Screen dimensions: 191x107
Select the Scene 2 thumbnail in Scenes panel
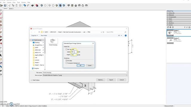[170, 40]
